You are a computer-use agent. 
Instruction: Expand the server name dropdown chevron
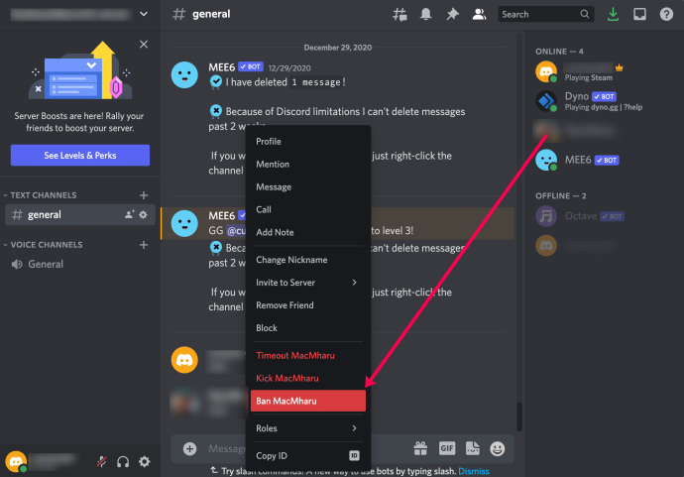[x=144, y=14]
